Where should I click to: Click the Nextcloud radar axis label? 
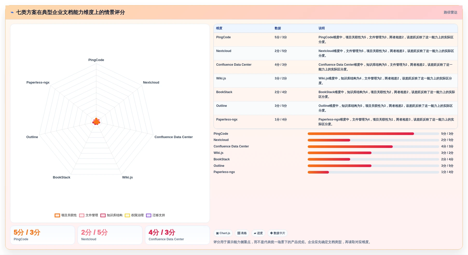[151, 82]
